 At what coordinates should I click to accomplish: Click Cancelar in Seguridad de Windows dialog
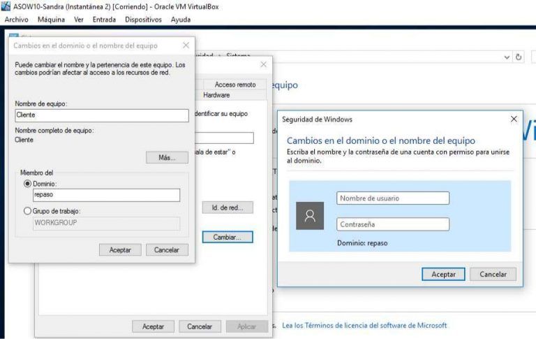pos(493,274)
